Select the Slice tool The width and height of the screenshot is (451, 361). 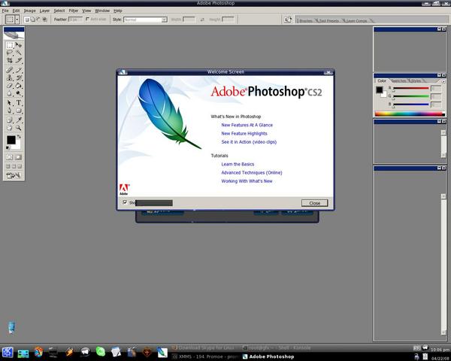(18, 60)
